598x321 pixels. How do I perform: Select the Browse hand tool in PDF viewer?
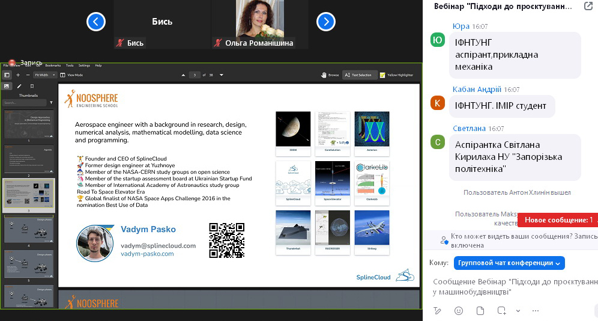331,75
